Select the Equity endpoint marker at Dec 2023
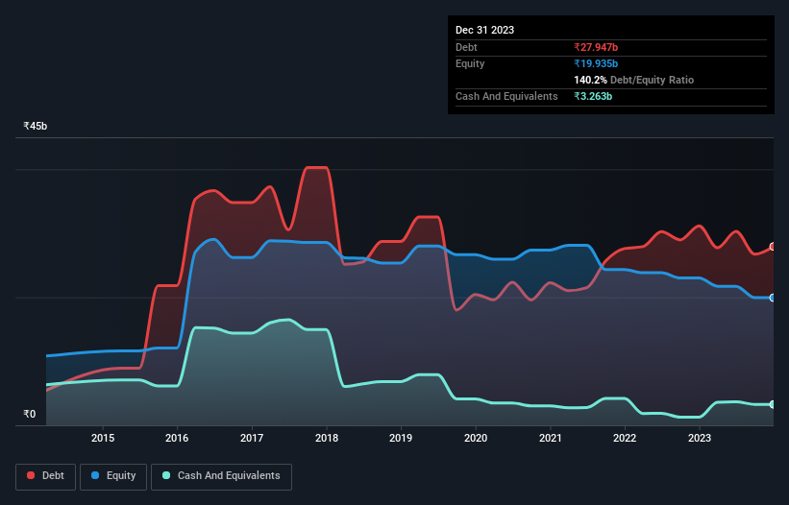 (x=773, y=298)
